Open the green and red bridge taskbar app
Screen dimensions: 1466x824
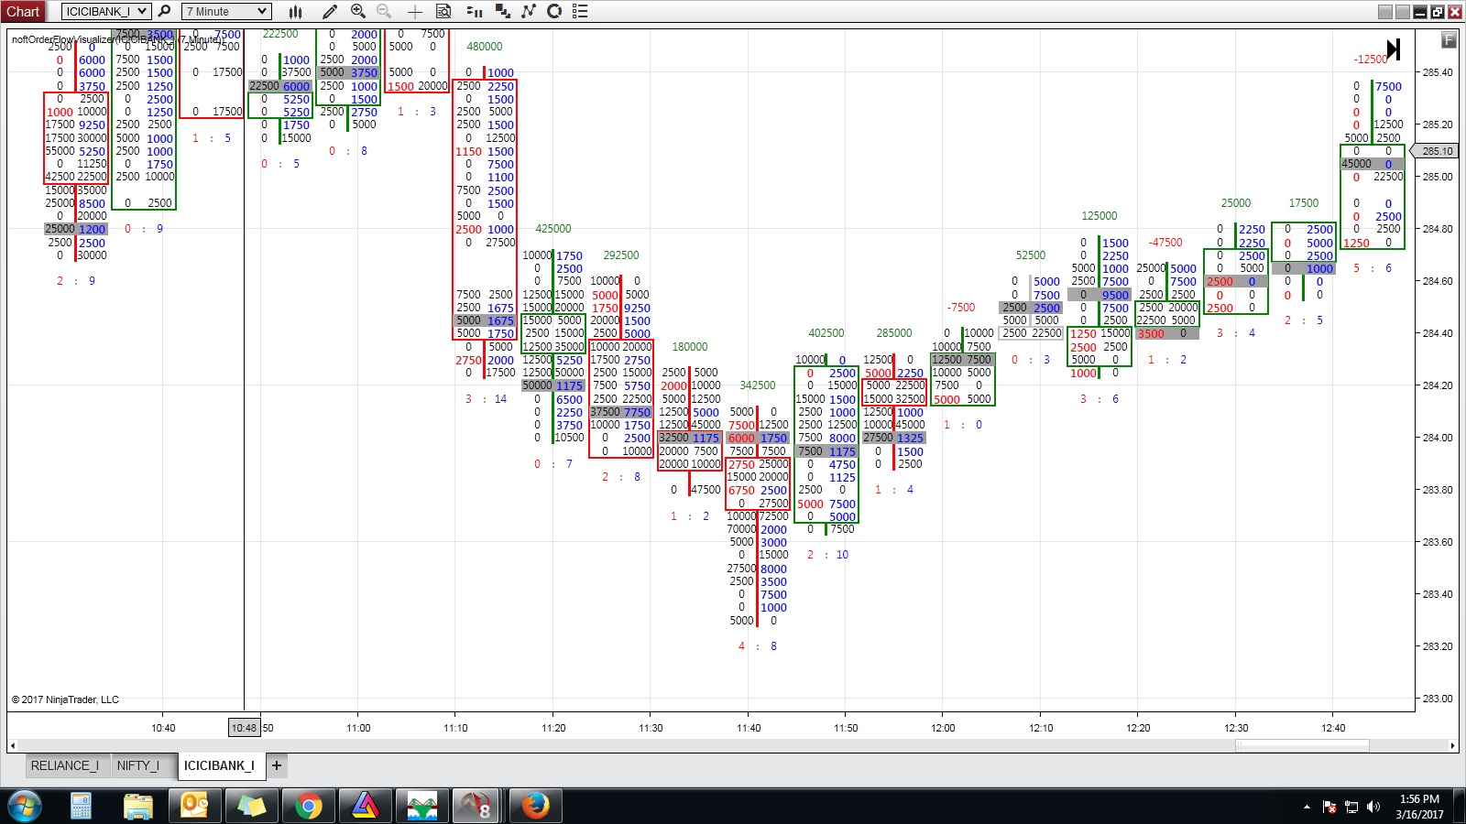(x=422, y=806)
